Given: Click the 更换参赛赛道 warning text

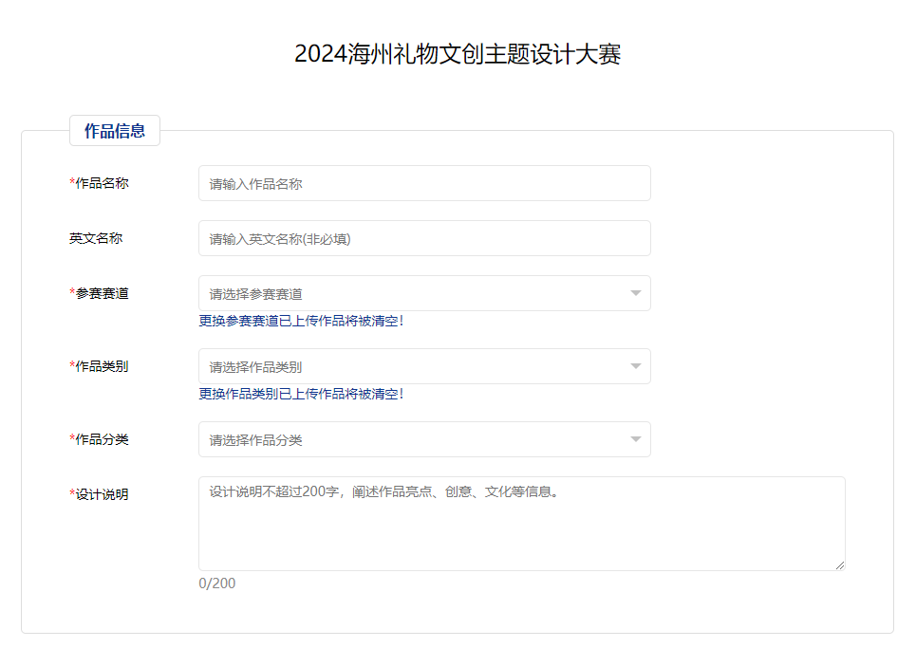Looking at the screenshot, I should pyautogui.click(x=301, y=321).
